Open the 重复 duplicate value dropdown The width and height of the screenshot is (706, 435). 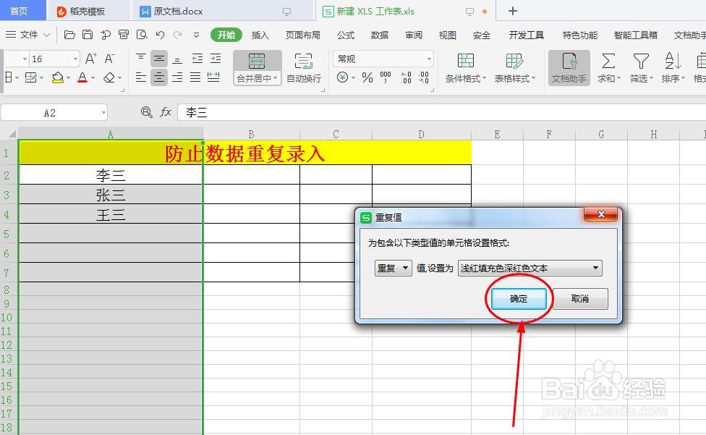[x=393, y=268]
